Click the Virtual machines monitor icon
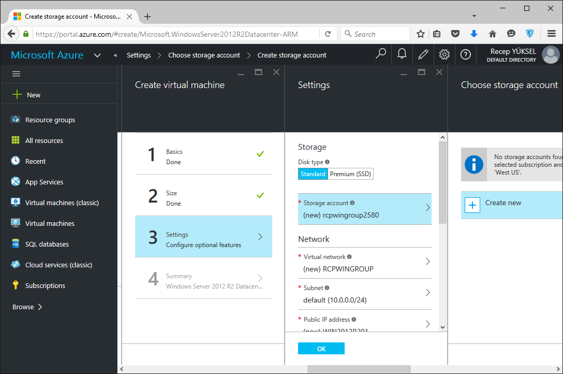Image resolution: width=563 pixels, height=374 pixels. click(x=16, y=223)
